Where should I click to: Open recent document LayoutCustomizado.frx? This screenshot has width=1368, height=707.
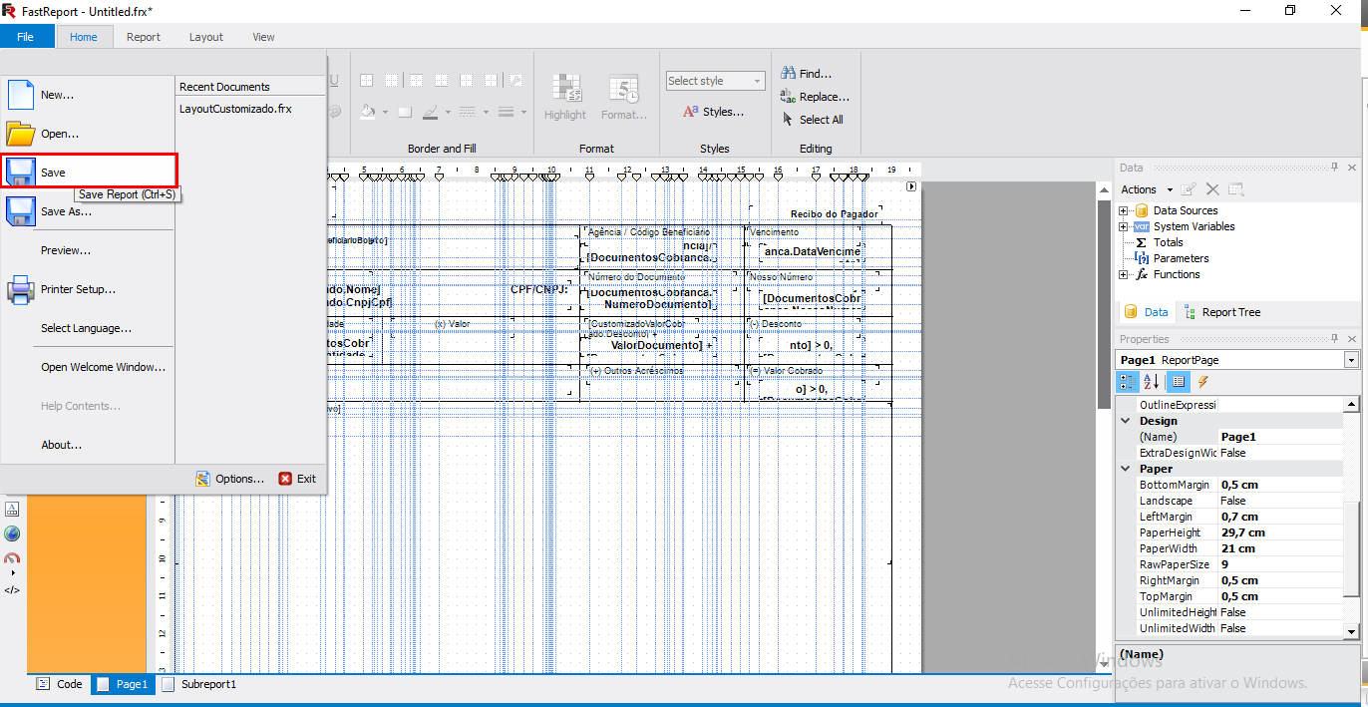point(235,109)
